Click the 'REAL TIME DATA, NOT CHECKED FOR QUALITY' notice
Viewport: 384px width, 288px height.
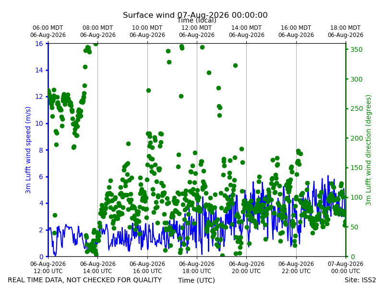[x=85, y=280]
